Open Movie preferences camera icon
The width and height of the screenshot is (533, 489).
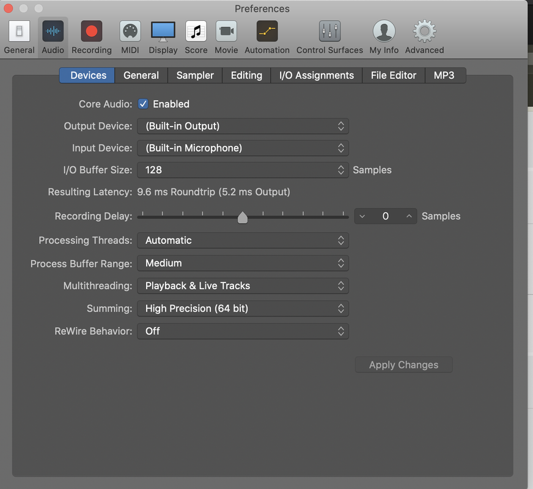tap(226, 31)
